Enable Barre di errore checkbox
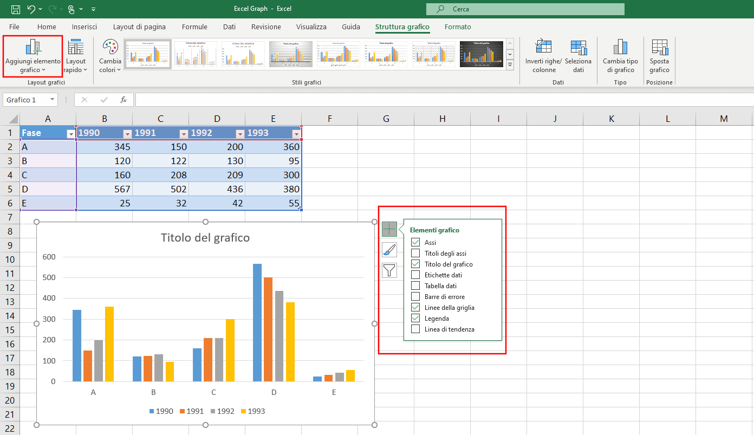 pos(415,296)
